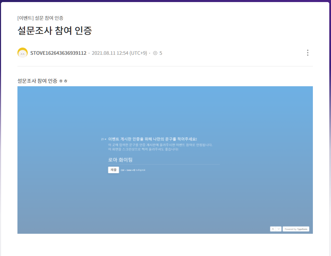Screen dimensions: 331x256
Task: Click the Powered by Typeform badge
Action: click(x=296, y=229)
